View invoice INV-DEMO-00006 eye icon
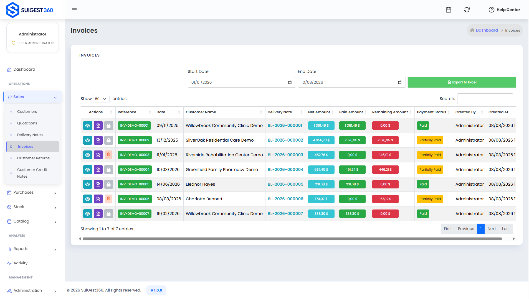 click(88, 199)
